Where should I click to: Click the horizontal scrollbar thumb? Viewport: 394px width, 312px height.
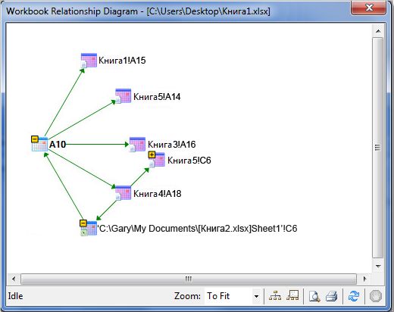click(x=189, y=279)
